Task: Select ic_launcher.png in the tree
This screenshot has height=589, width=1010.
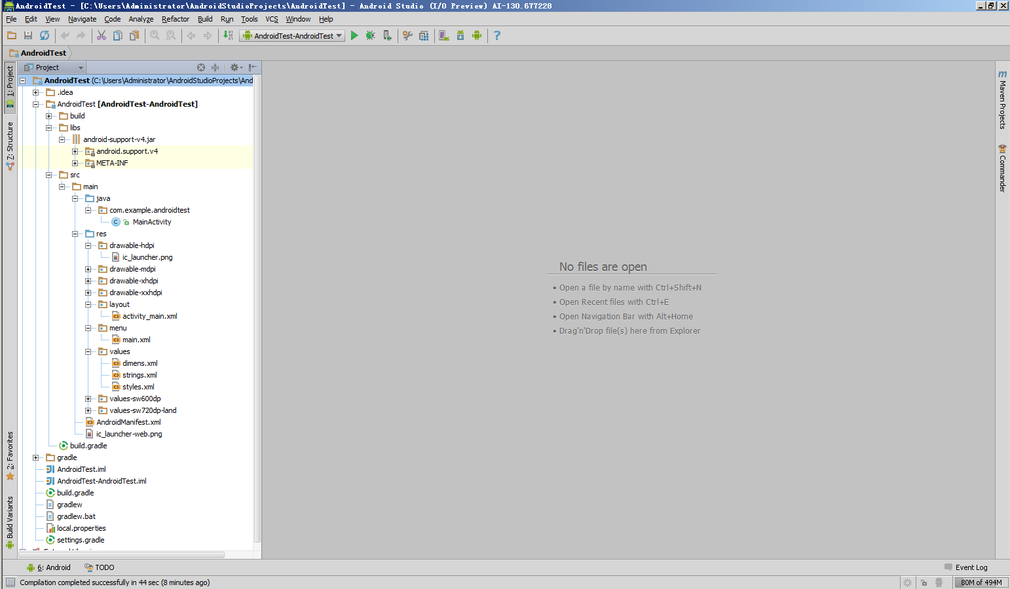Action: 147,257
